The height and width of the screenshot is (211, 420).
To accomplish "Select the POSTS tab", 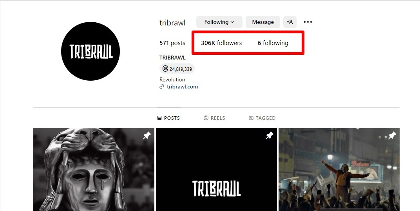I will point(168,118).
